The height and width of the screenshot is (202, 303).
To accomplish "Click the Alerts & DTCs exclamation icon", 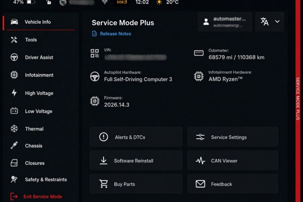I will pyautogui.click(x=103, y=137).
